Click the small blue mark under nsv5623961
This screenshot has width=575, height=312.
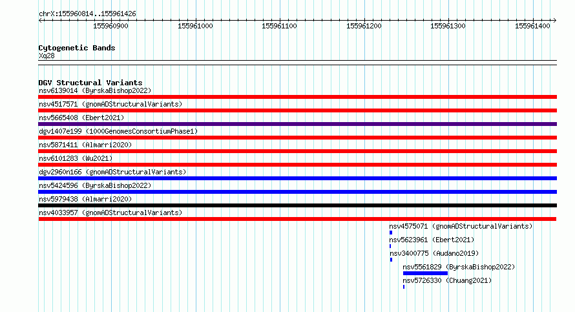click(390, 246)
